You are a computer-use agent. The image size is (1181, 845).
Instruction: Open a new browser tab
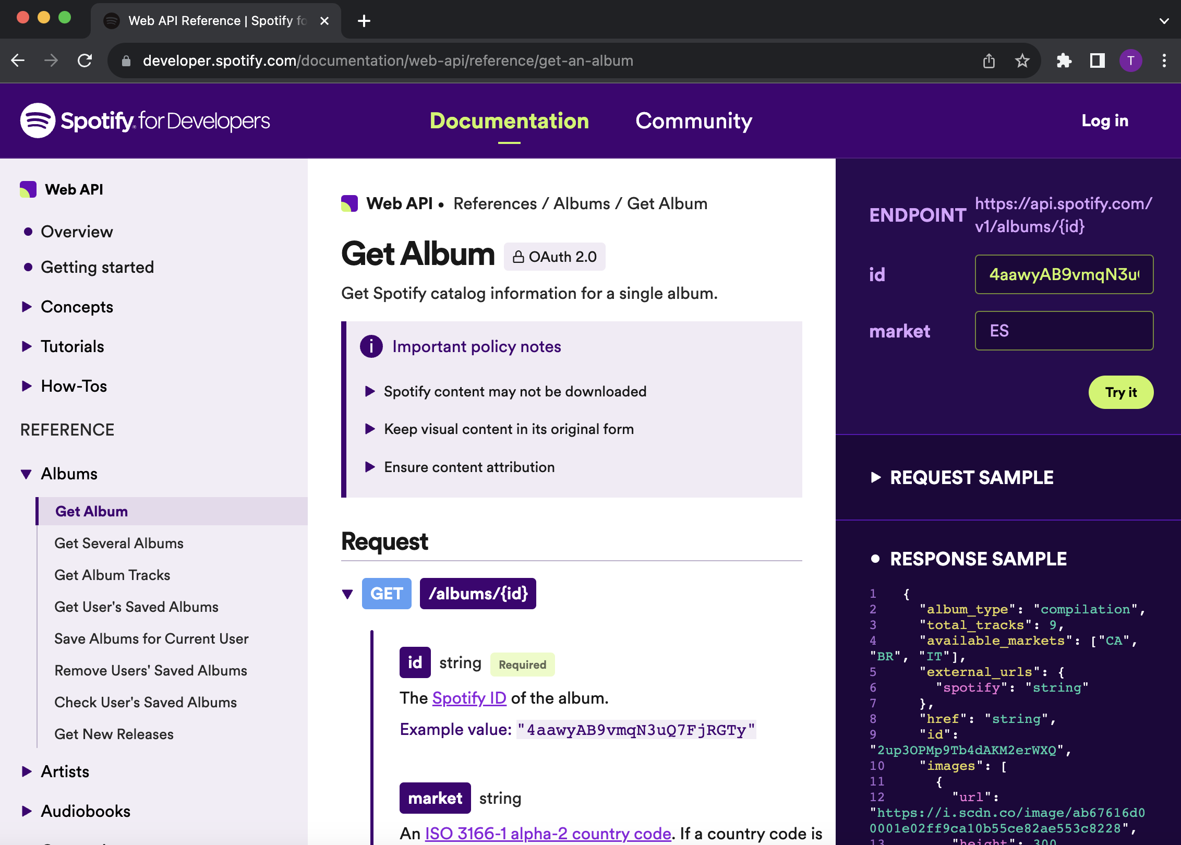tap(364, 21)
